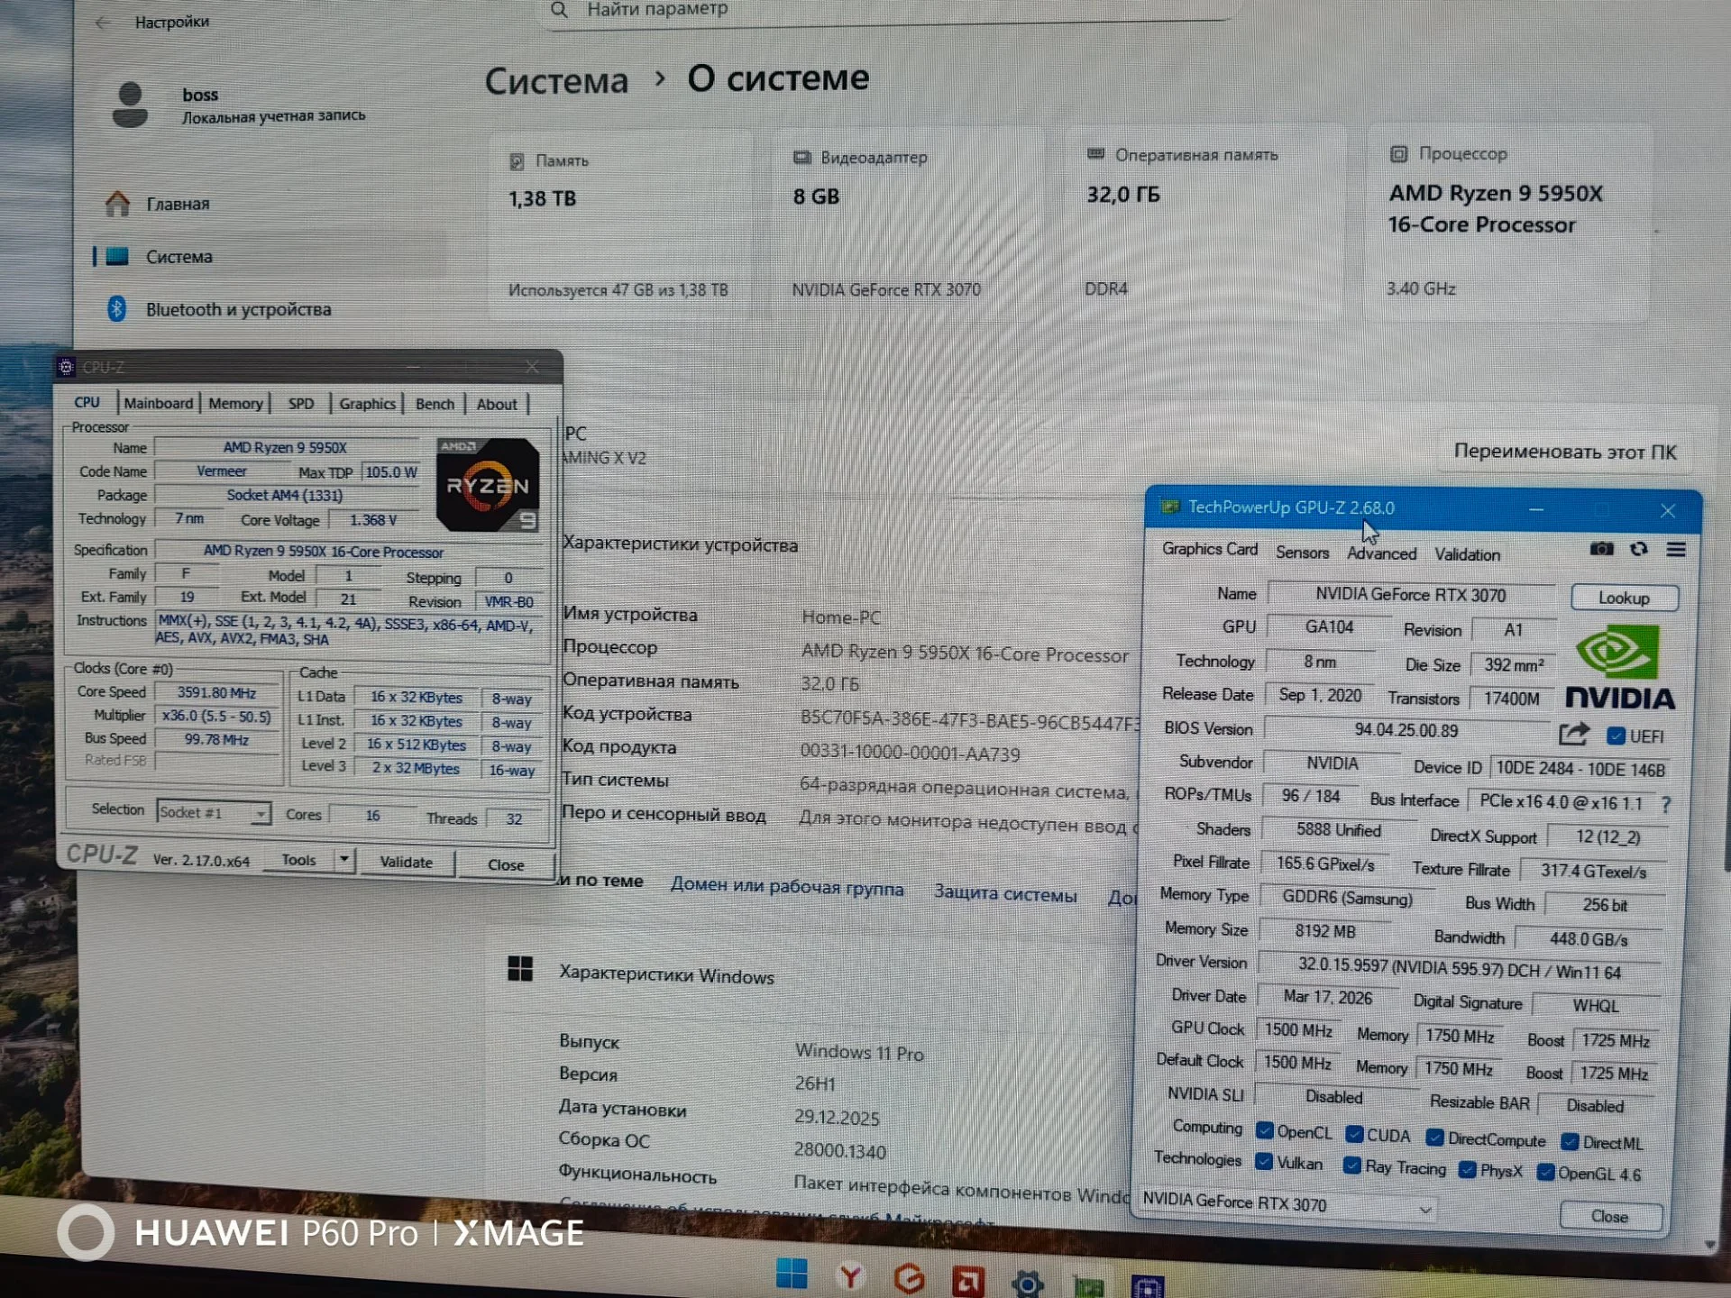The image size is (1731, 1298).
Task: Click the CPU-Z title bar icon
Action: 66,367
